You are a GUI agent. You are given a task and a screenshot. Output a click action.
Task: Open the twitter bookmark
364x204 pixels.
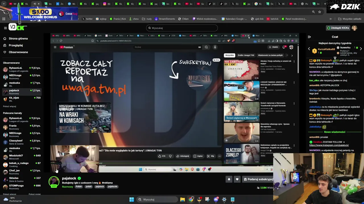(x=87, y=19)
